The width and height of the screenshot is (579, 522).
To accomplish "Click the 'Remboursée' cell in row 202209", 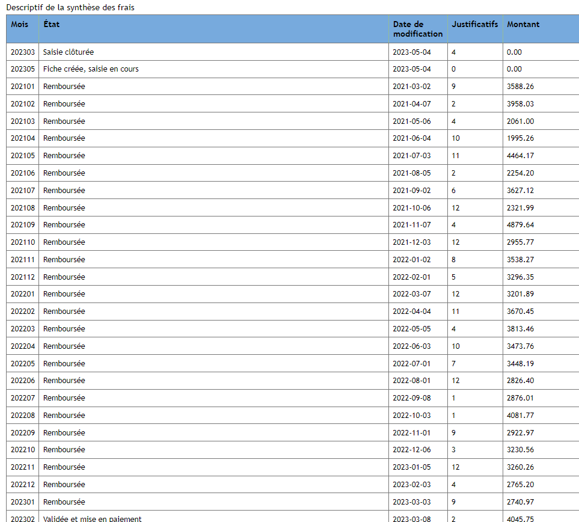I will (x=214, y=432).
